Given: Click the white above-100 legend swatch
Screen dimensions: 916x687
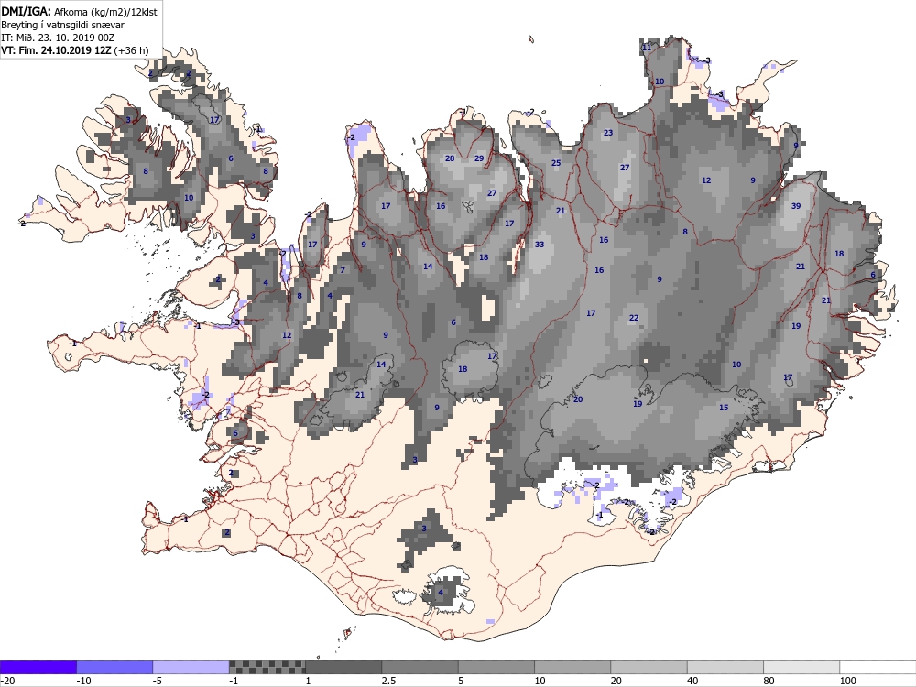Looking at the screenshot, I should [878, 667].
